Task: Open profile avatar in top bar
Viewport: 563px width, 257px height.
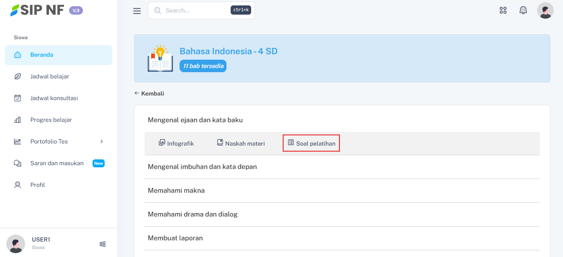Action: click(x=545, y=10)
